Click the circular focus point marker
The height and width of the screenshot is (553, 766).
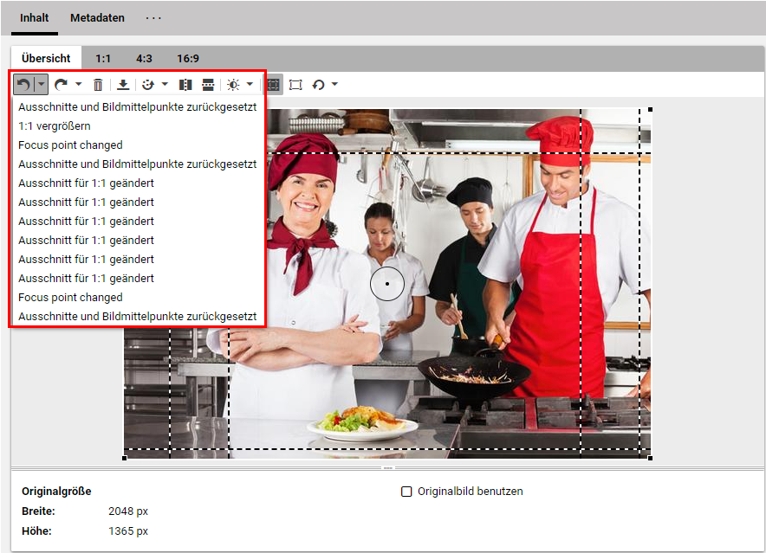tap(386, 283)
